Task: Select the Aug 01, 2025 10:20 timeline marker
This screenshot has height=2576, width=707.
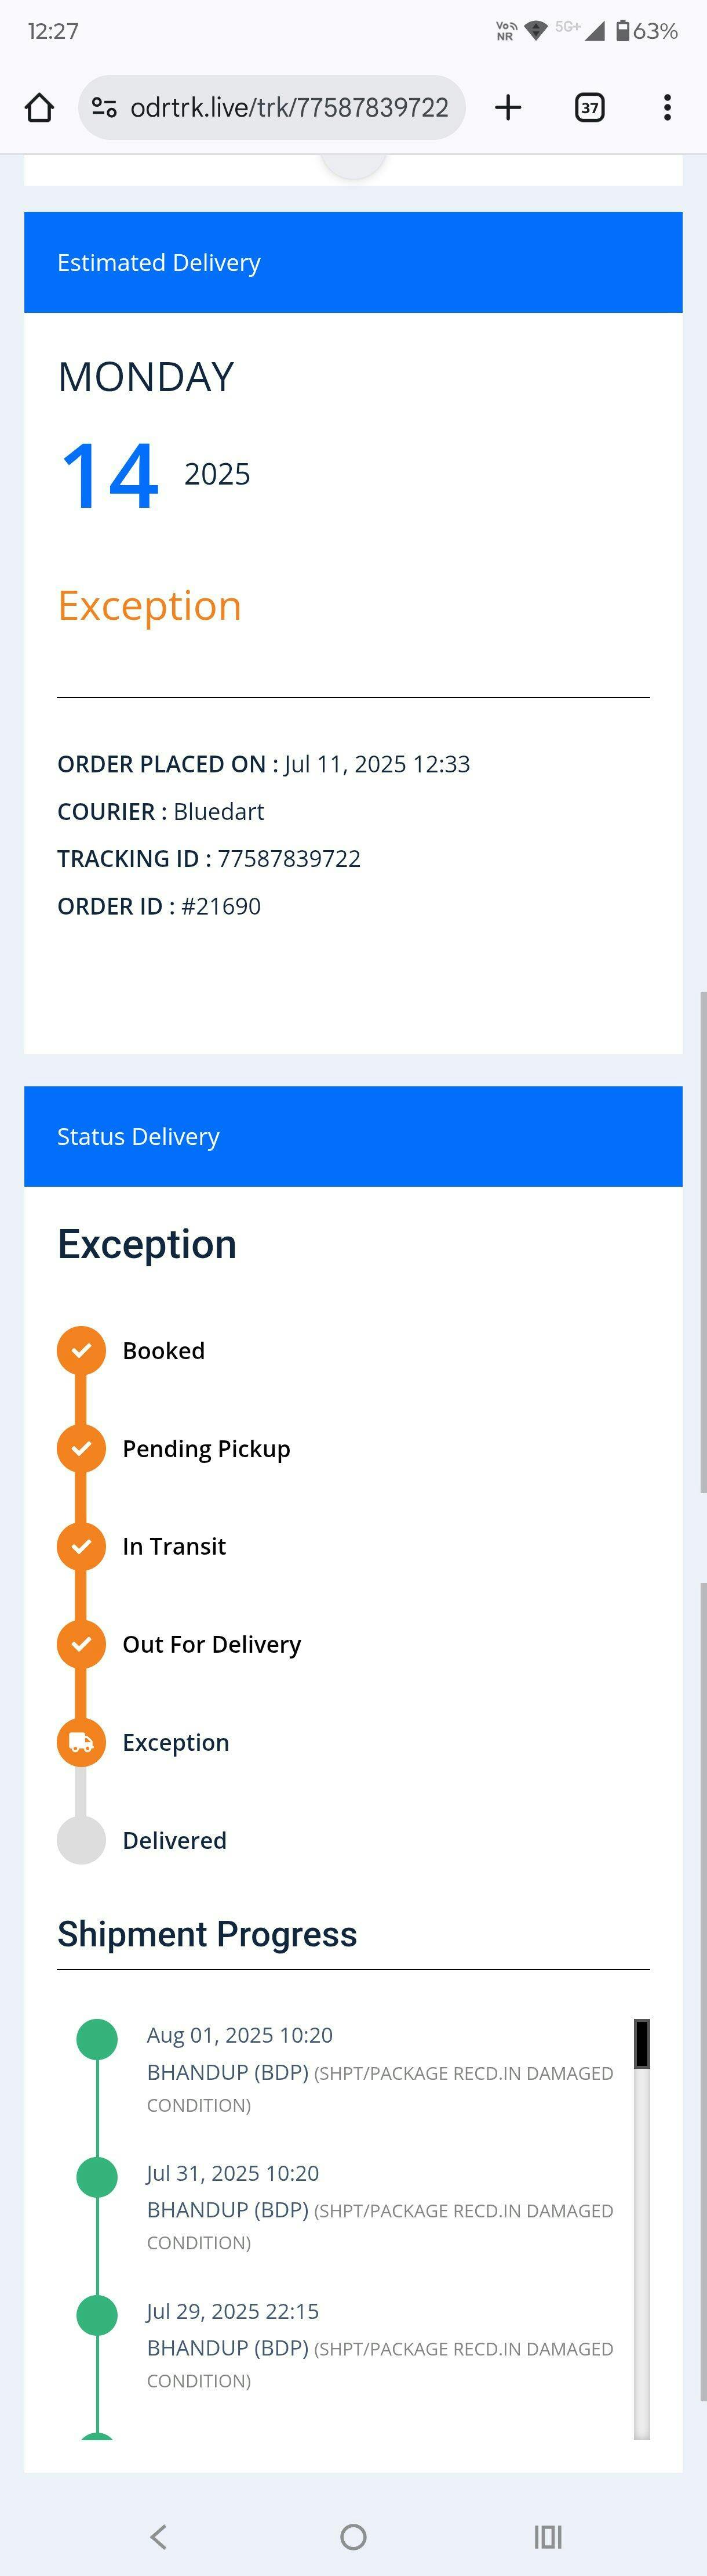Action: tap(97, 2039)
